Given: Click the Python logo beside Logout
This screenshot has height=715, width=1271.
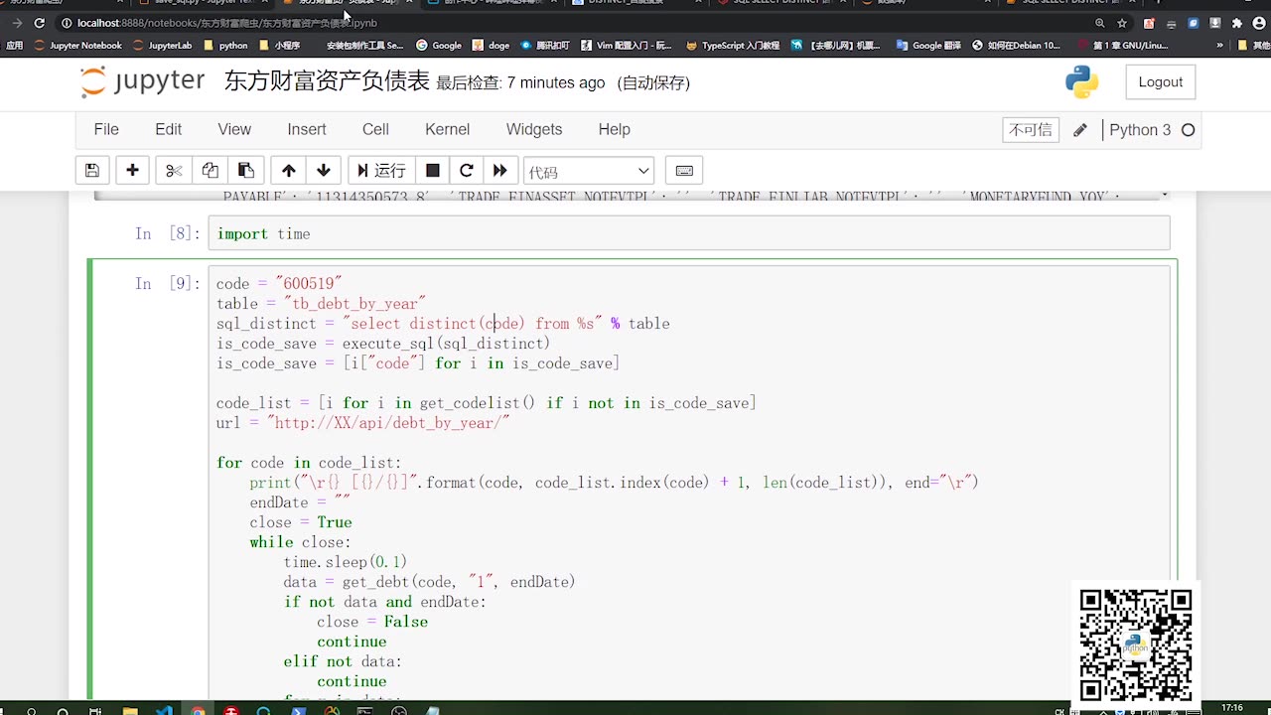Looking at the screenshot, I should (1081, 82).
